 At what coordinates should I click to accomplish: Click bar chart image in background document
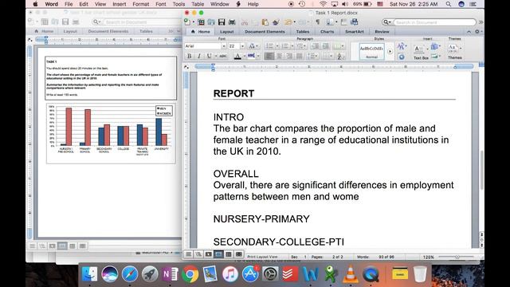click(x=111, y=133)
